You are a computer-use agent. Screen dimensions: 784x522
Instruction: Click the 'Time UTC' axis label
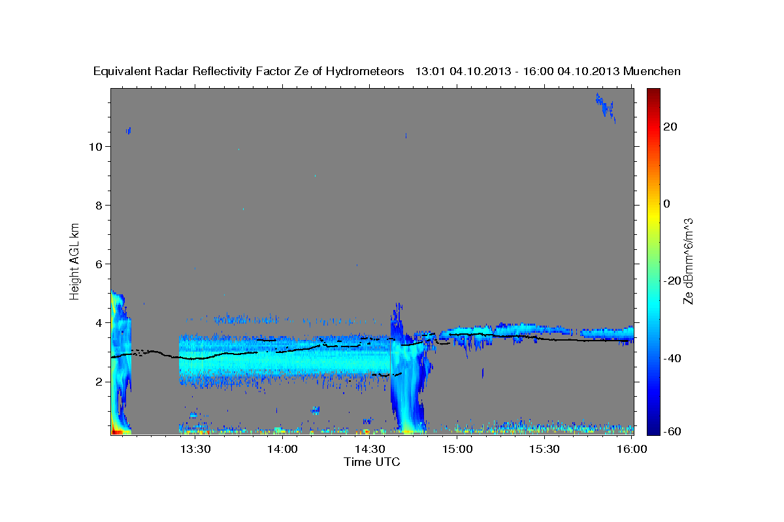[372, 462]
